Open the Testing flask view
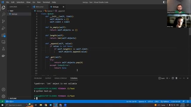 pyautogui.click(x=3, y=49)
